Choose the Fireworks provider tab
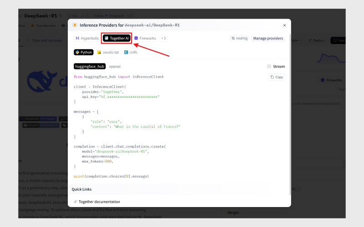This screenshot has width=364, height=227. coord(145,39)
